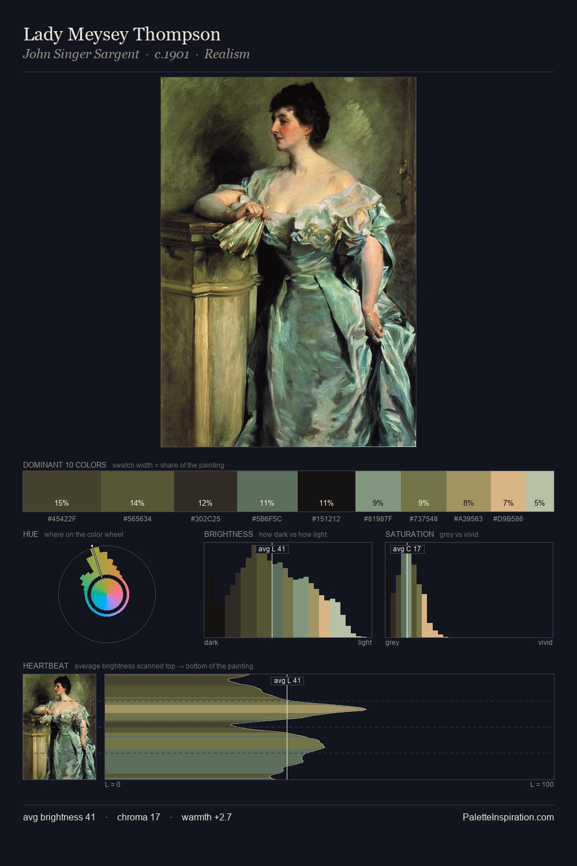Click the Realism style label
The width and height of the screenshot is (577, 866).
click(227, 54)
